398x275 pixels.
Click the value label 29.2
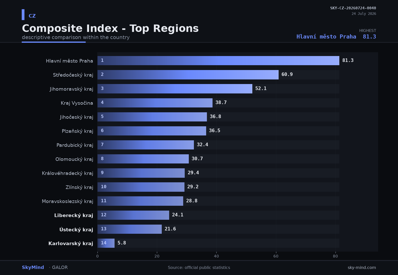193,187
